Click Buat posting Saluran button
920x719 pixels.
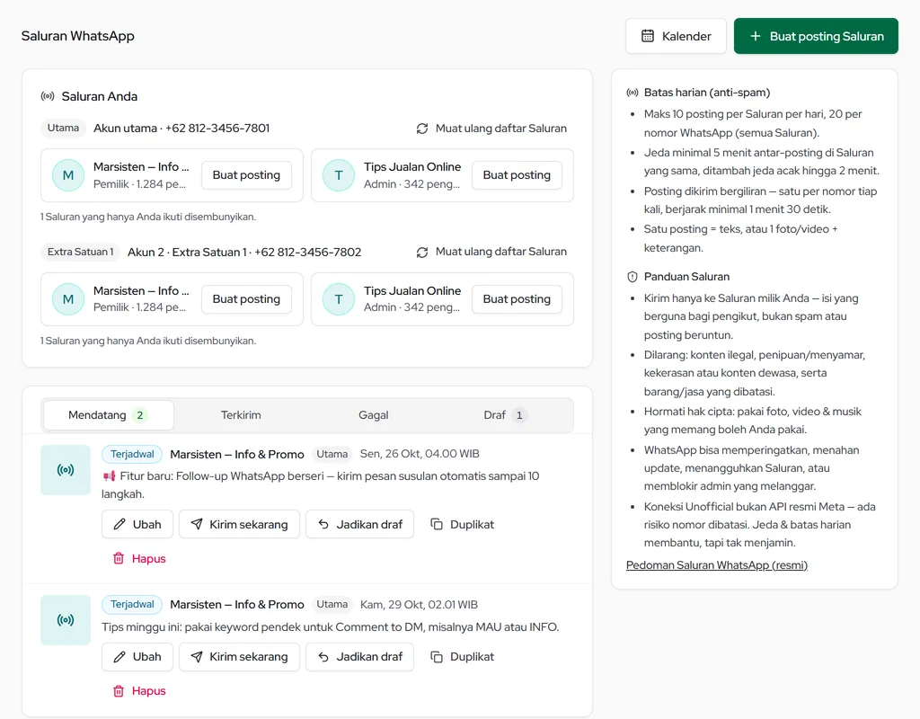tap(816, 36)
